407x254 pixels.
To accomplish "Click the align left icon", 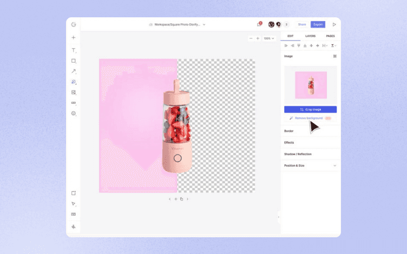I will pos(286,45).
